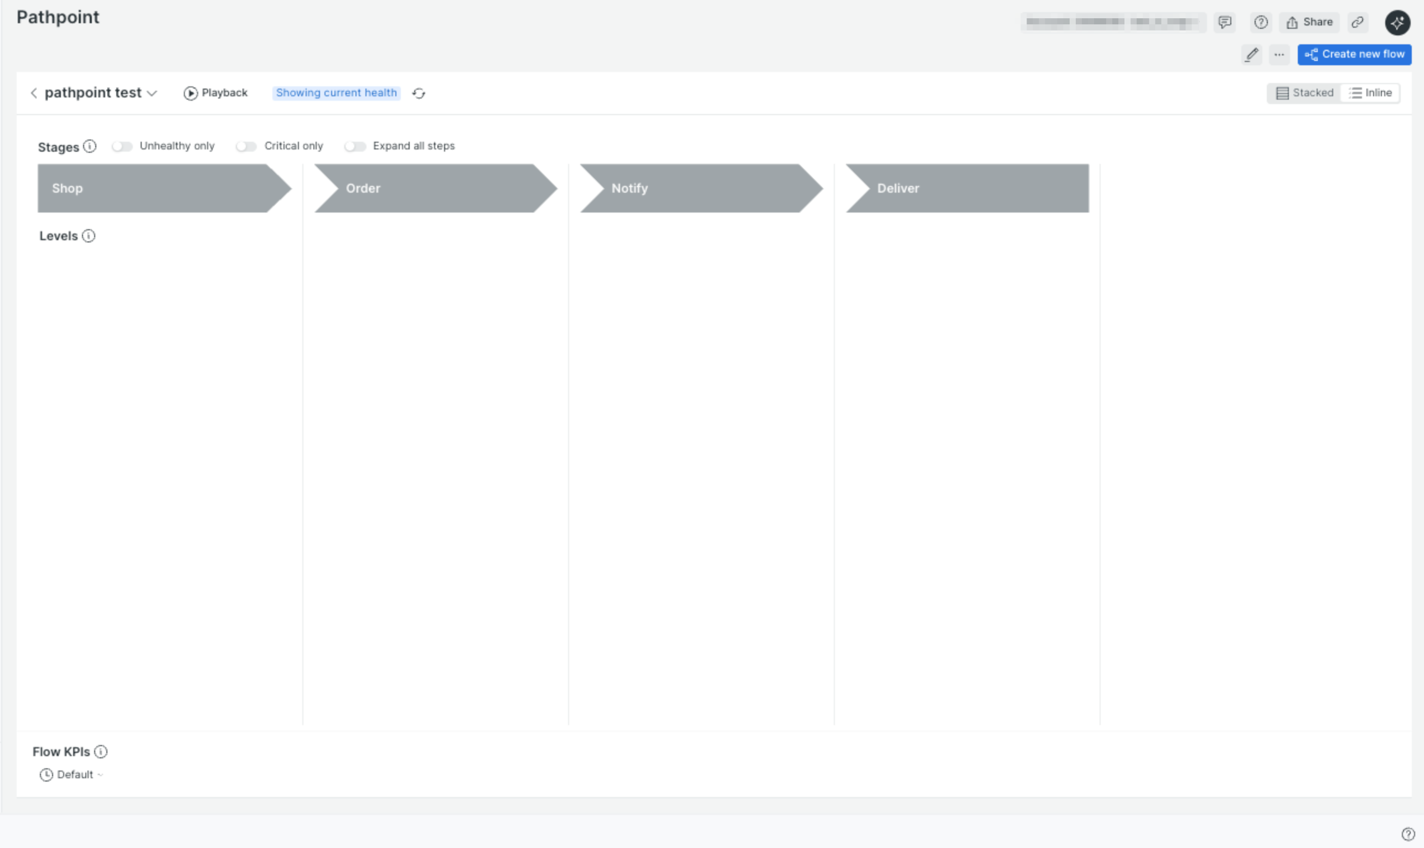Screen dimensions: 1424x848
Task: Open the help question mark icon in header
Action: 1261,22
